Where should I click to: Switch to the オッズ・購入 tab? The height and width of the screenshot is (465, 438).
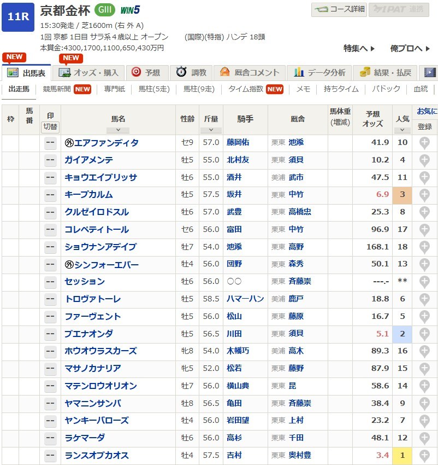click(88, 73)
